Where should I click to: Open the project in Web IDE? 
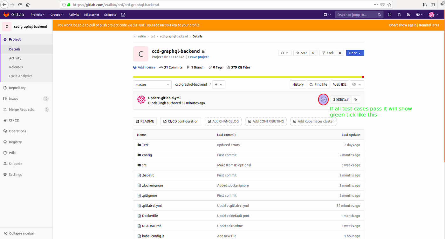pyautogui.click(x=339, y=84)
